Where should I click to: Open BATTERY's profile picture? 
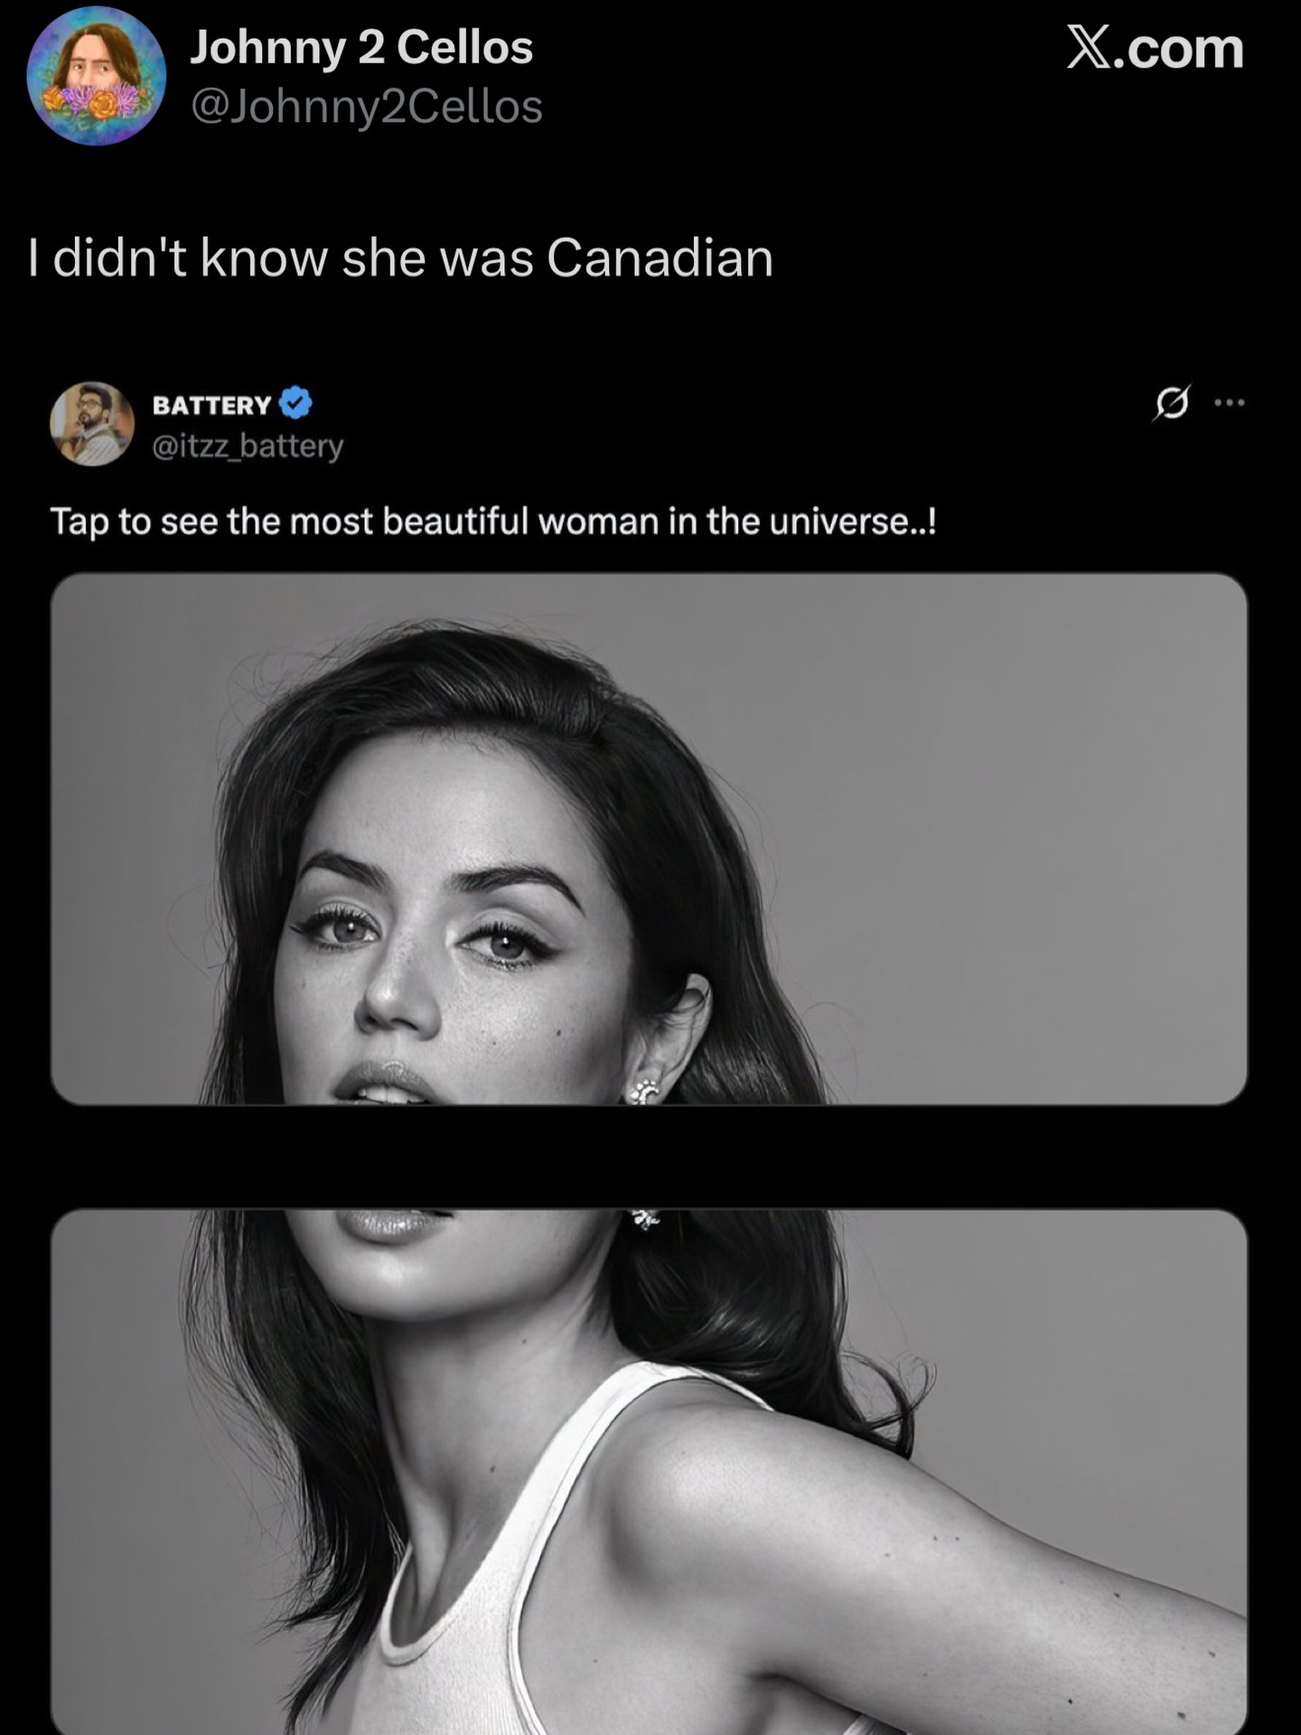92,424
